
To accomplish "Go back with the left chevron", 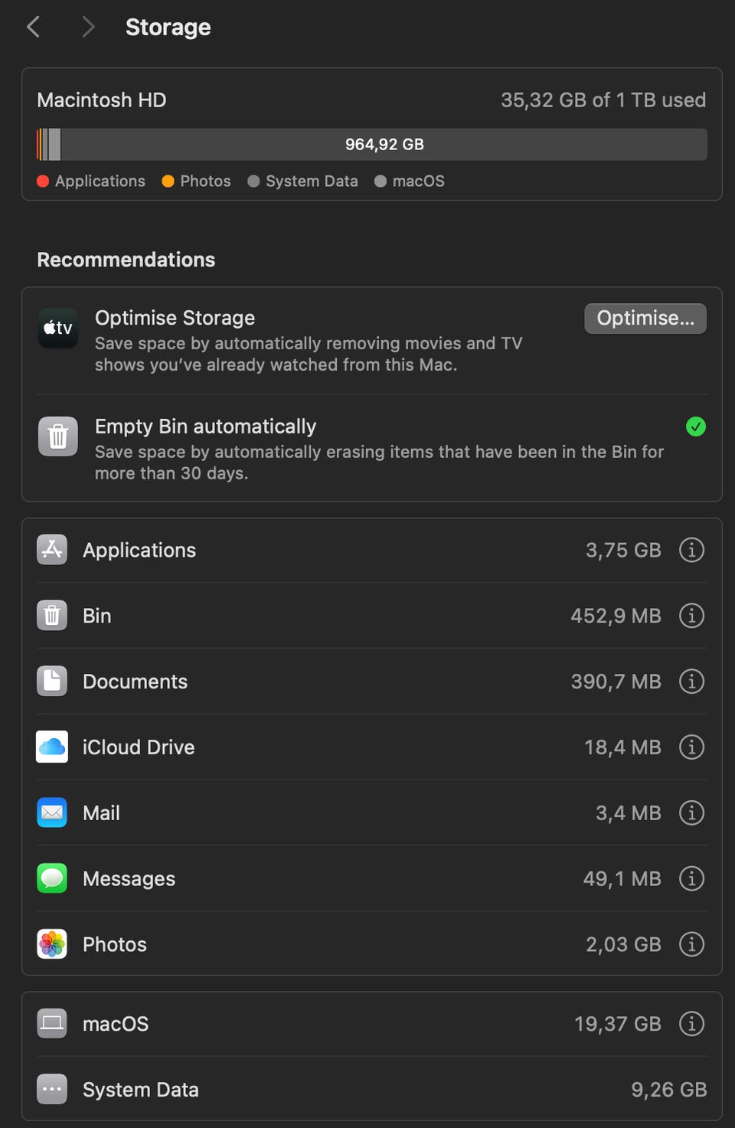I will click(33, 28).
